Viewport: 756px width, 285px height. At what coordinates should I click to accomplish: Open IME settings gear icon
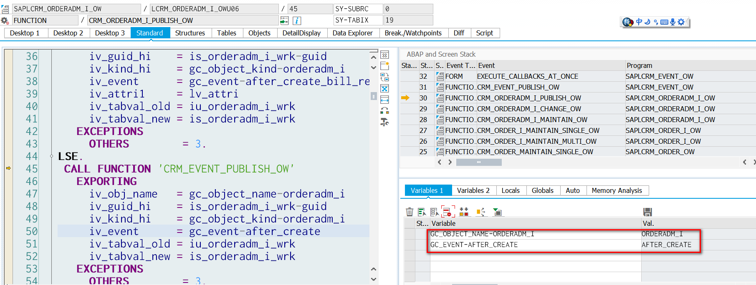click(x=681, y=22)
